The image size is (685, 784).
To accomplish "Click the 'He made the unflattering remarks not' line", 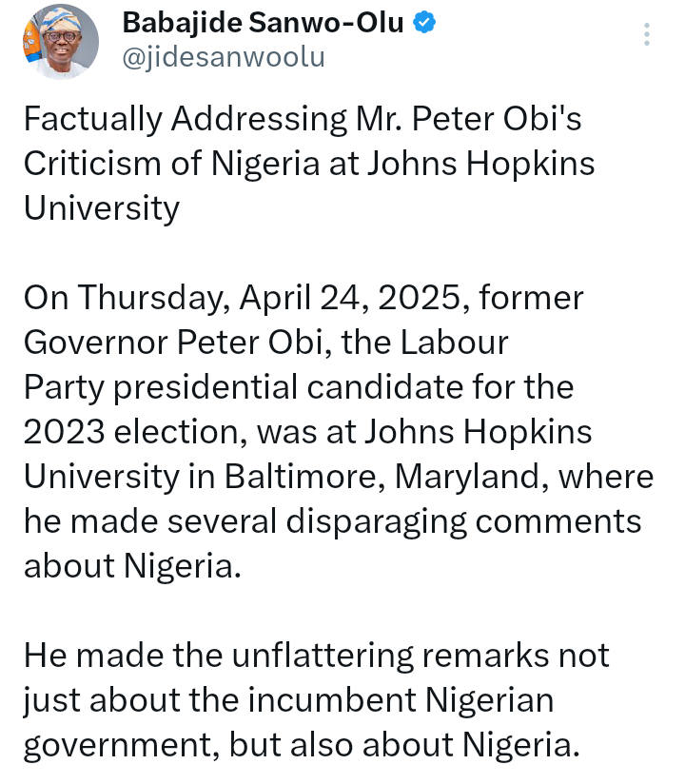I will pyautogui.click(x=317, y=656).
